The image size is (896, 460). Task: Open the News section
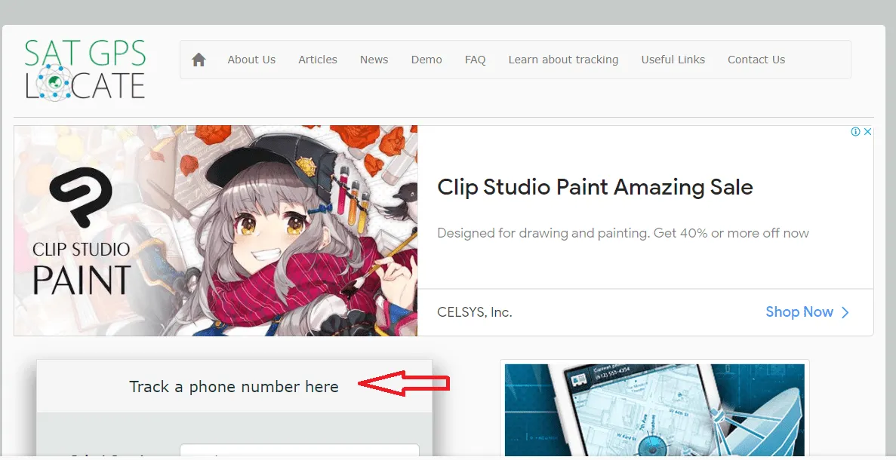tap(374, 60)
